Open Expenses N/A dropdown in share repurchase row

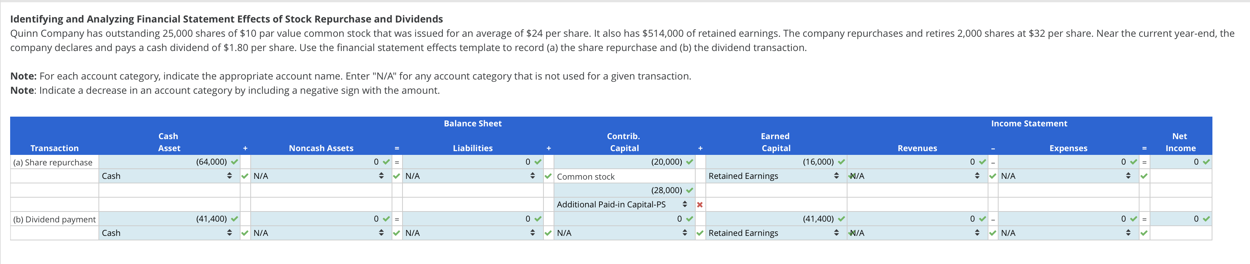(x=1068, y=176)
